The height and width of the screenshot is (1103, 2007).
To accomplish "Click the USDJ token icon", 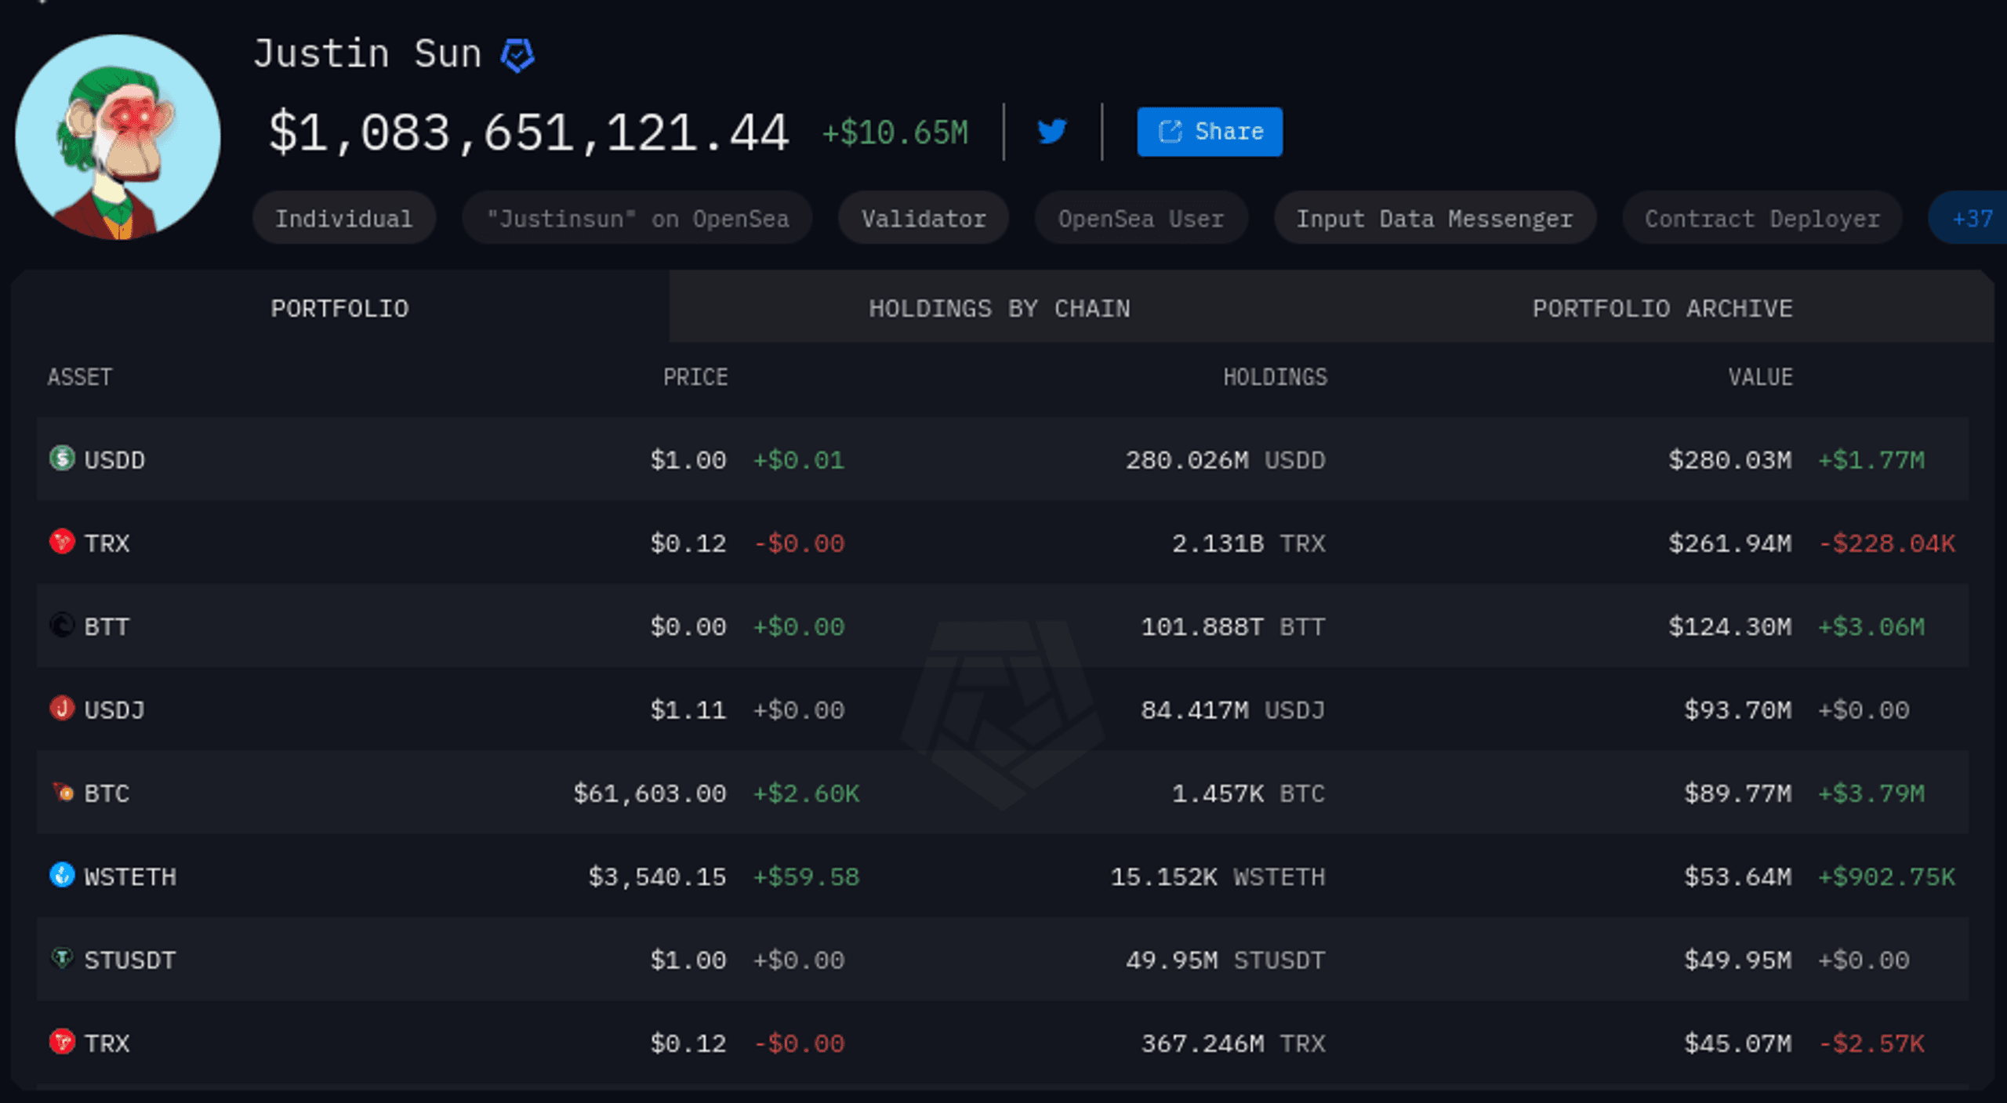I will [x=62, y=708].
